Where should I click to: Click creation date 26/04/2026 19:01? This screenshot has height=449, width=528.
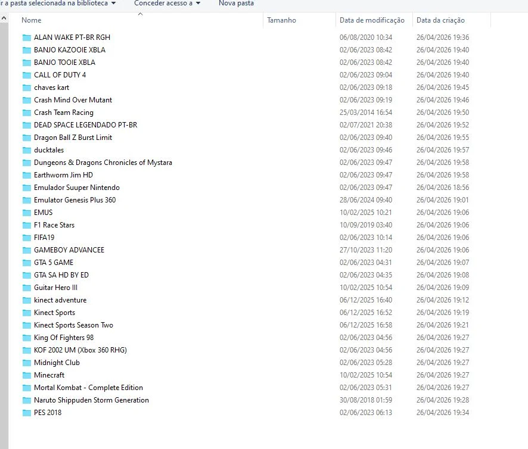pos(442,200)
